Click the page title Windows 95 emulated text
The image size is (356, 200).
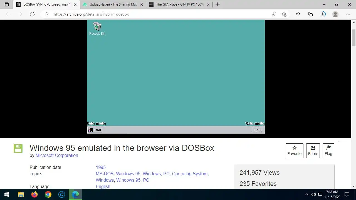(x=122, y=148)
